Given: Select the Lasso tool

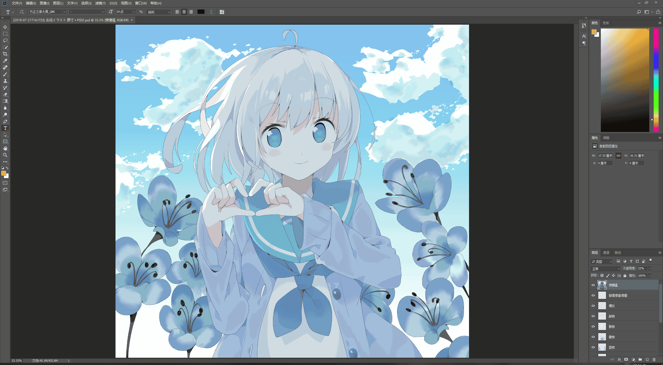Looking at the screenshot, I should coord(5,40).
